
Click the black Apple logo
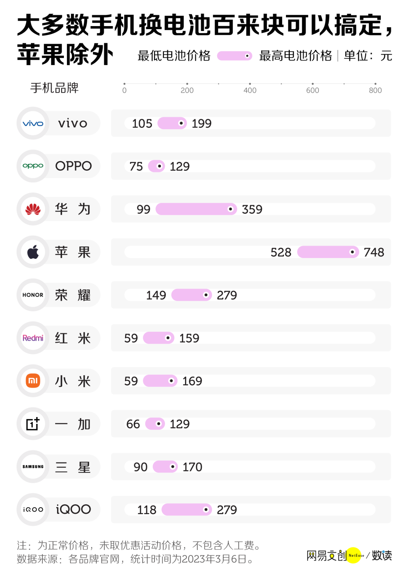(x=33, y=252)
